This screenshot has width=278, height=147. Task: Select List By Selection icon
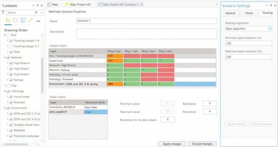(23, 20)
